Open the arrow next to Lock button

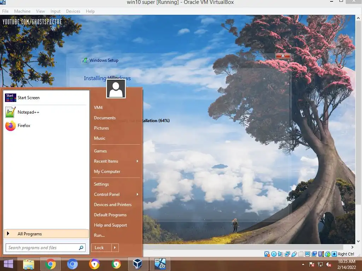115,248
